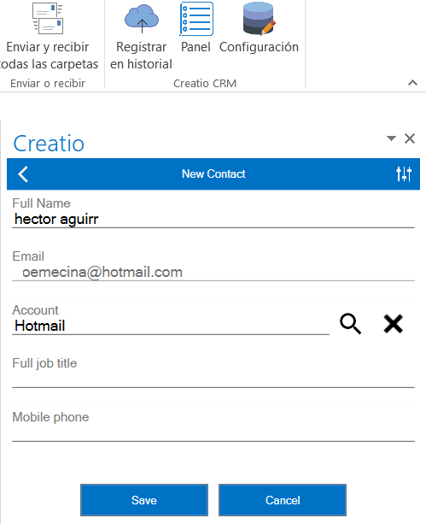Click the Account field with Hotmail
Image resolution: width=426 pixels, height=524 pixels.
[x=171, y=327]
